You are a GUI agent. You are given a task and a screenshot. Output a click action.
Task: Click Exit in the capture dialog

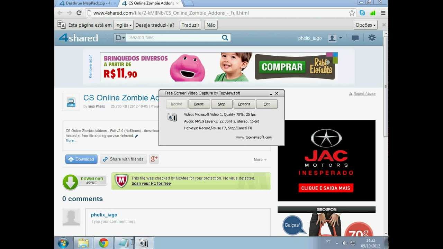pyautogui.click(x=266, y=104)
